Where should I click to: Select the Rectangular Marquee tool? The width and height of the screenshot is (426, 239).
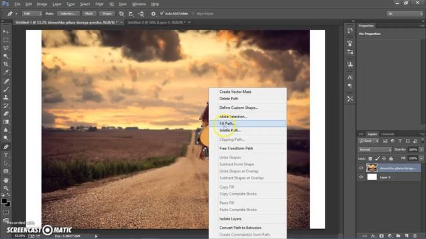[6, 40]
